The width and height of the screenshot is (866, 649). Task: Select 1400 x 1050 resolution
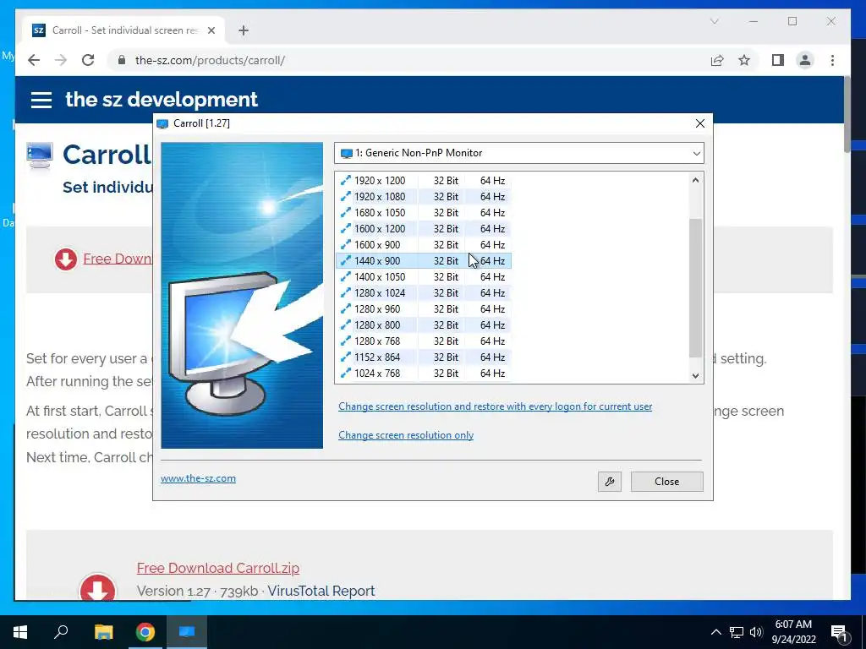[424, 276]
